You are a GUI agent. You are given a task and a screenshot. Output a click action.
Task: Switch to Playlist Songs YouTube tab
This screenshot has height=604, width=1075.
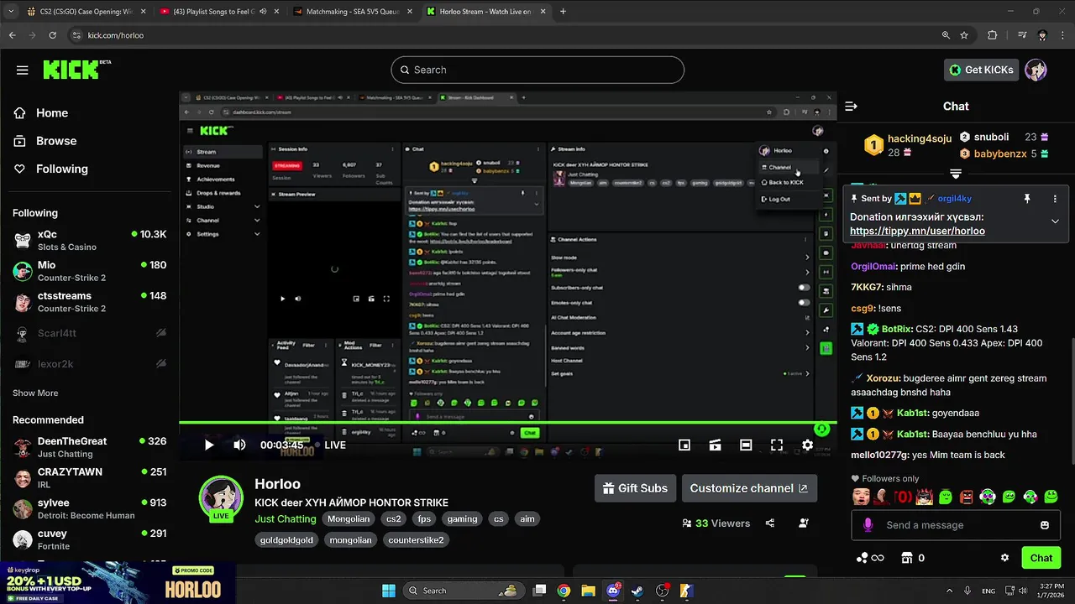coord(218,12)
